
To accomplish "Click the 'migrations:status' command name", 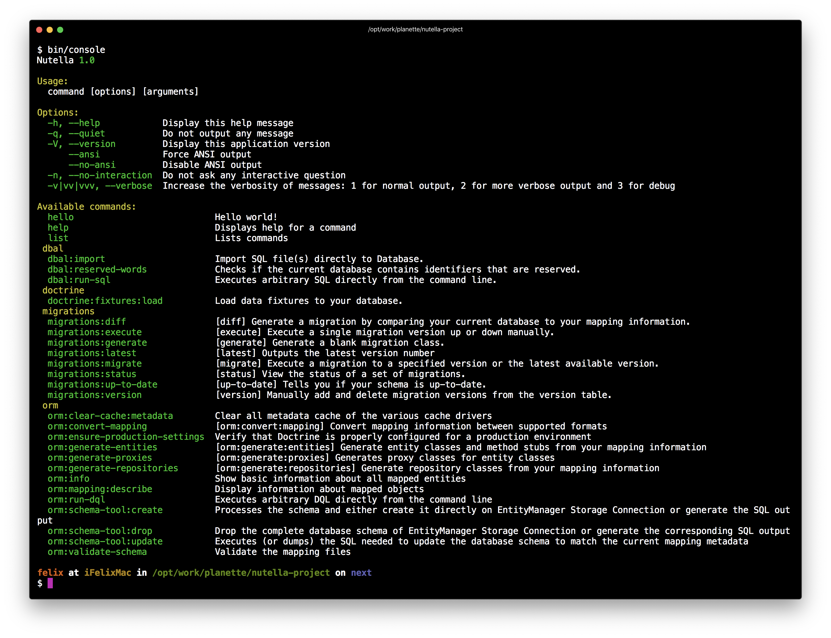I will 92,374.
